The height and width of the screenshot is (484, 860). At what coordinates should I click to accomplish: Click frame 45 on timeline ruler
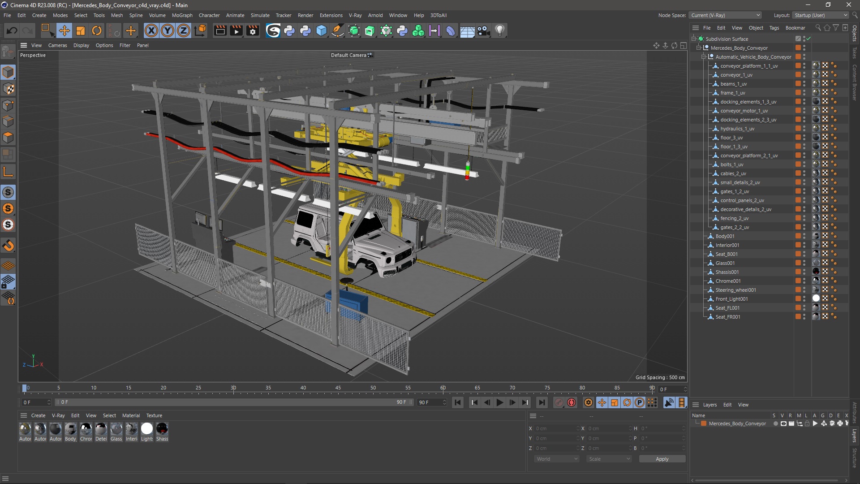click(x=338, y=388)
